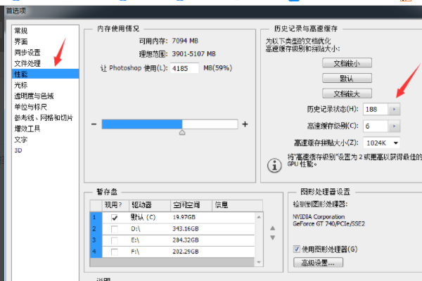
Task: Select 常规 in the preferences list
Action: [x=20, y=31]
